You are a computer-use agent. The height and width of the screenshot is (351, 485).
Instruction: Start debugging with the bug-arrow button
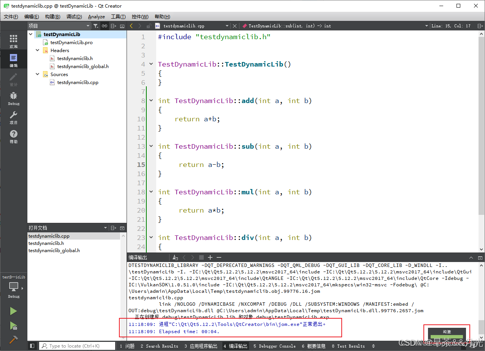tap(14, 326)
